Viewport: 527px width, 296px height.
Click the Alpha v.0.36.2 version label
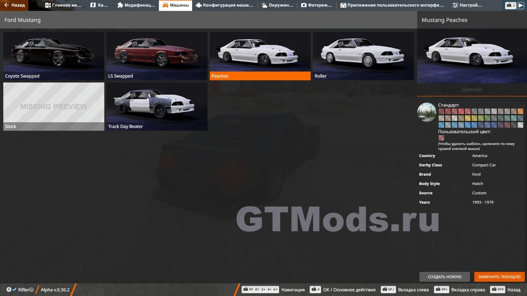(55, 290)
